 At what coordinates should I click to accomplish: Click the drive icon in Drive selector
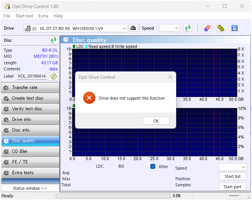28,29
